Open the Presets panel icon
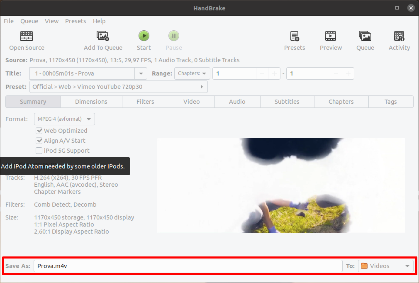 tap(295, 36)
